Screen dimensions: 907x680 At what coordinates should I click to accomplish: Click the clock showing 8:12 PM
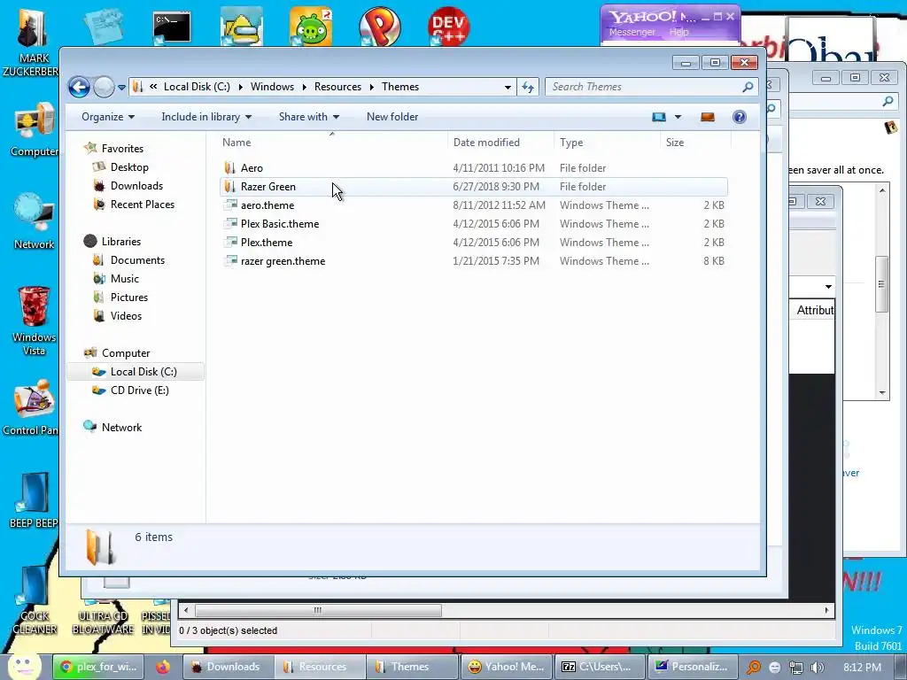(x=862, y=668)
